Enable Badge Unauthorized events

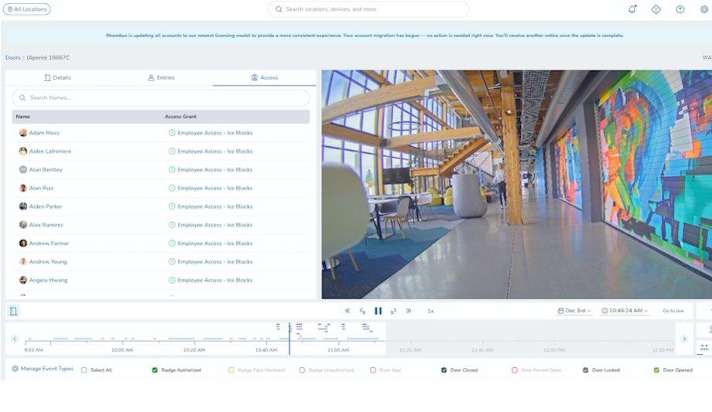(x=302, y=369)
